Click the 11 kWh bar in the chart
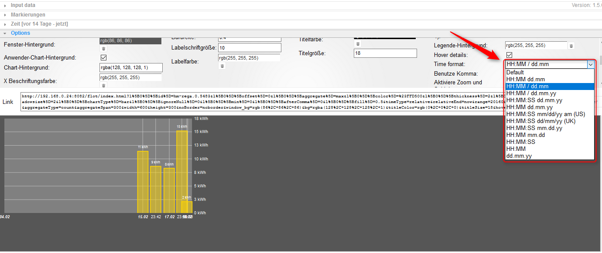 (x=143, y=182)
